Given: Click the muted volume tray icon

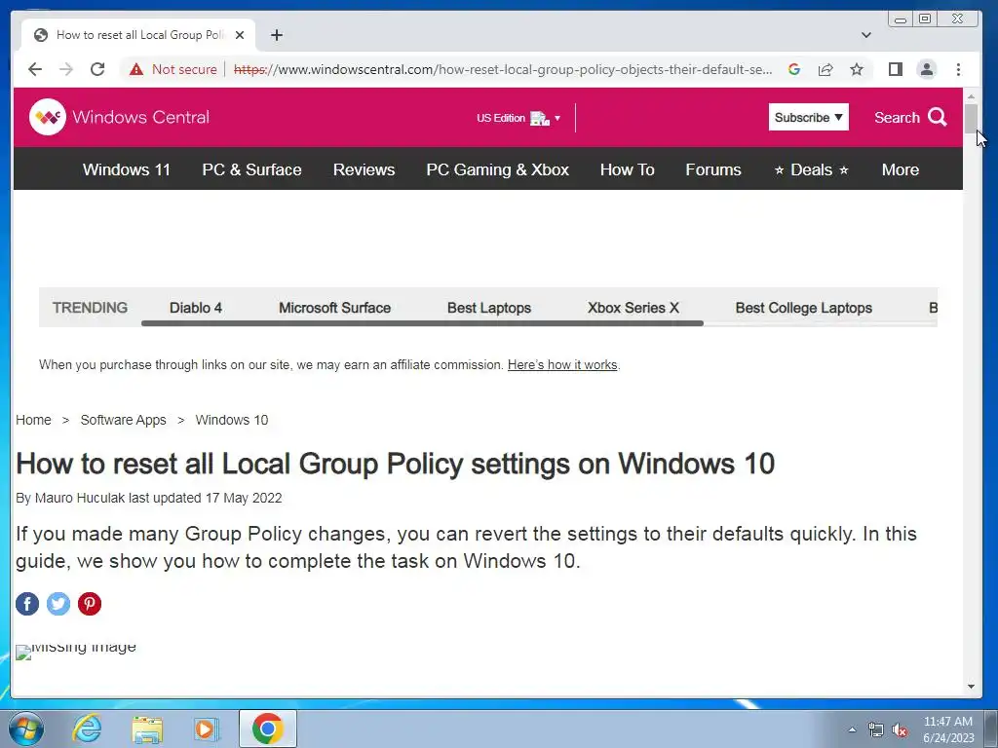Looking at the screenshot, I should pos(900,729).
